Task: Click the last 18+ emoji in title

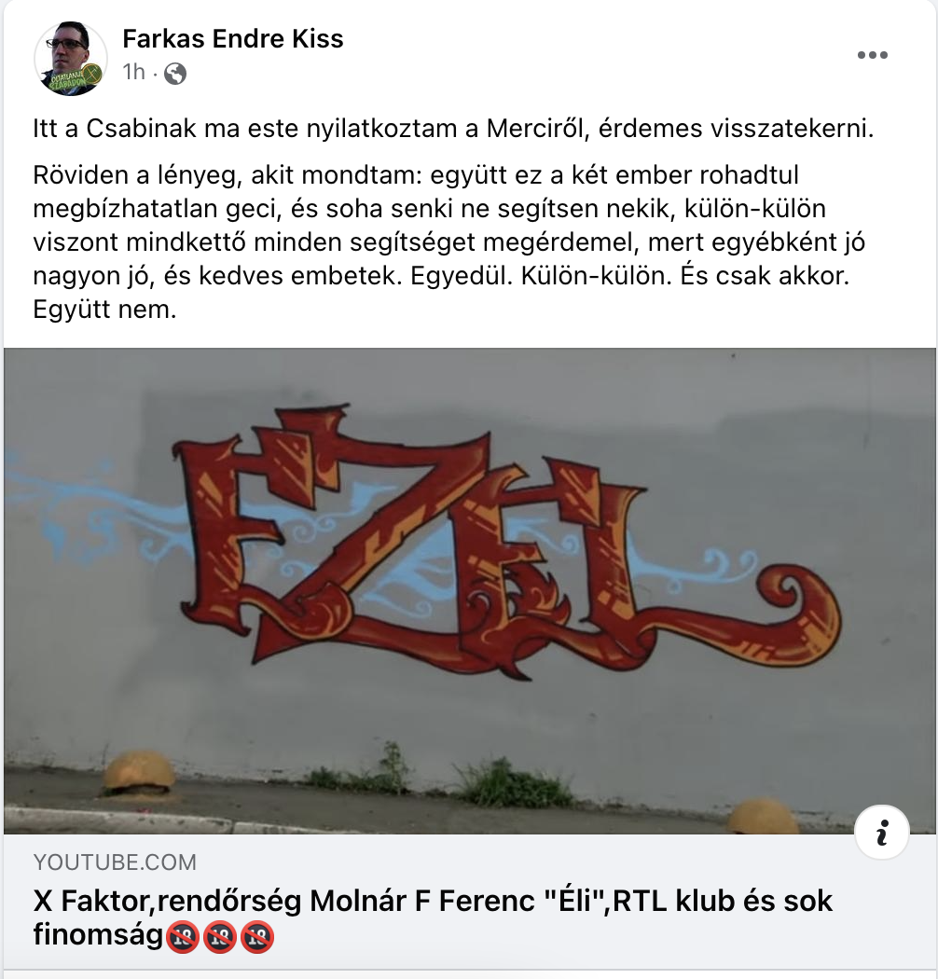Action: 257,936
